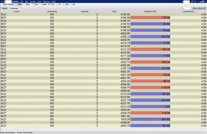Toggle the All days checkbox

coord(71,4)
